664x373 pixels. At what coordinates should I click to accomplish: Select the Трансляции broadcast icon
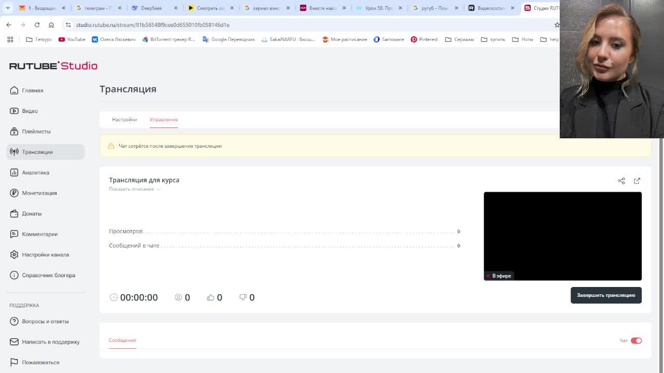tap(14, 152)
